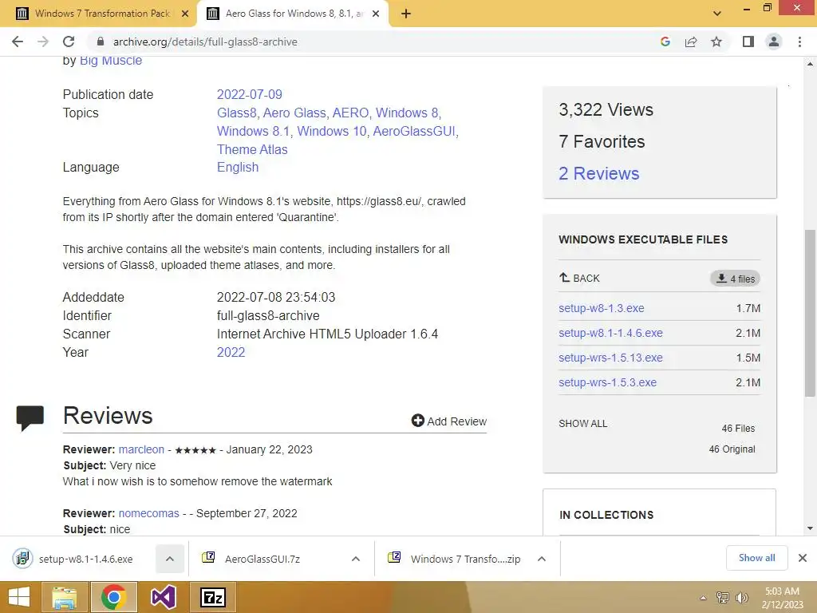Close the Aero Glass for Windows tab
Screen dimensions: 817x613
pyautogui.click(x=376, y=14)
